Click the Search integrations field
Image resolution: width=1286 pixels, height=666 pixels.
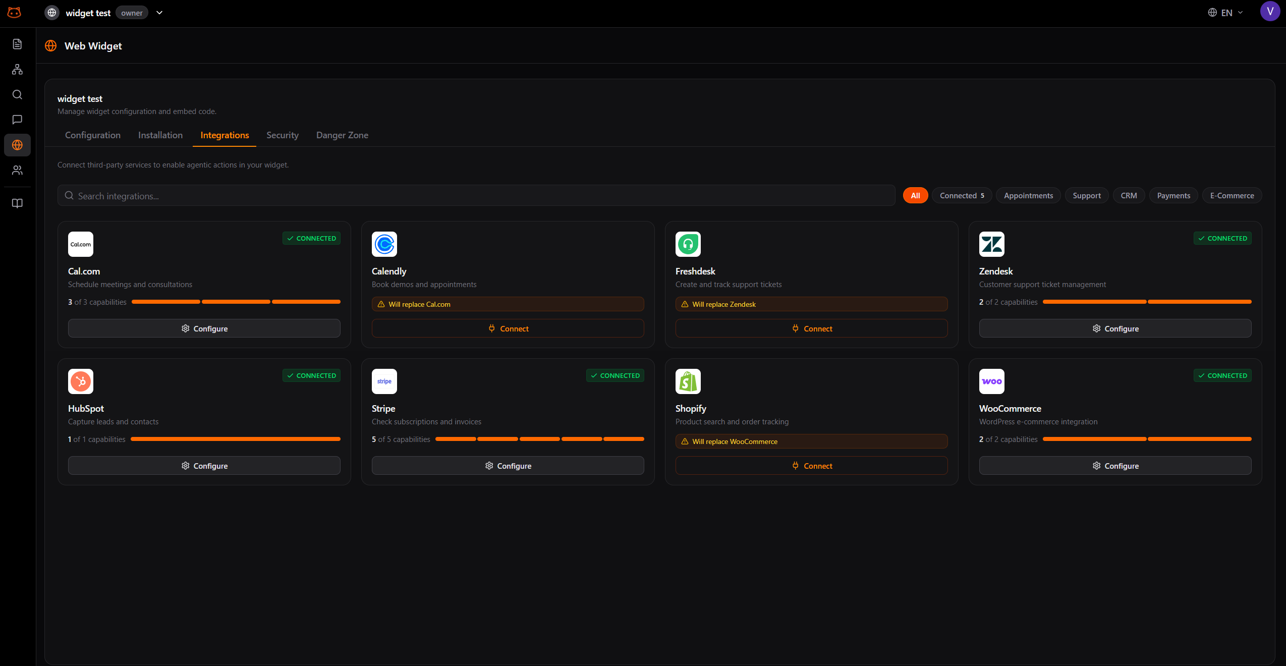[x=476, y=195]
